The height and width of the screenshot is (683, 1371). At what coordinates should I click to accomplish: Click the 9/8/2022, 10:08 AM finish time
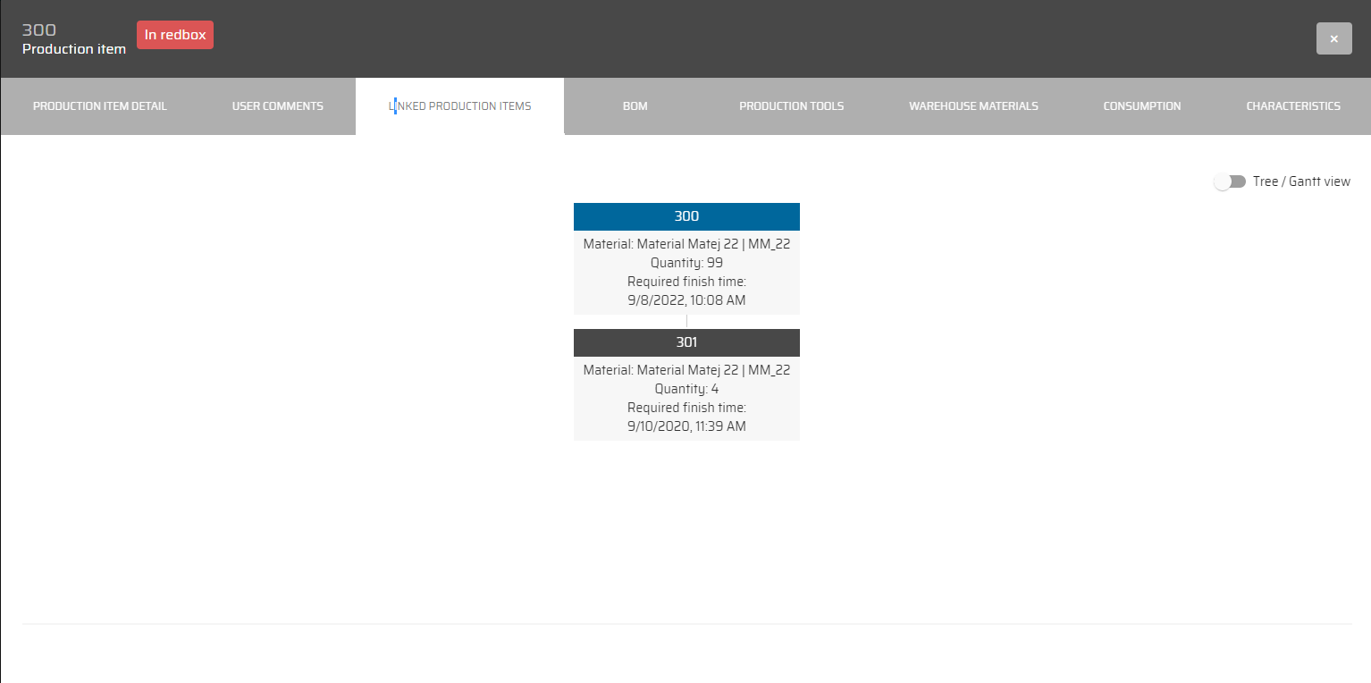686,300
